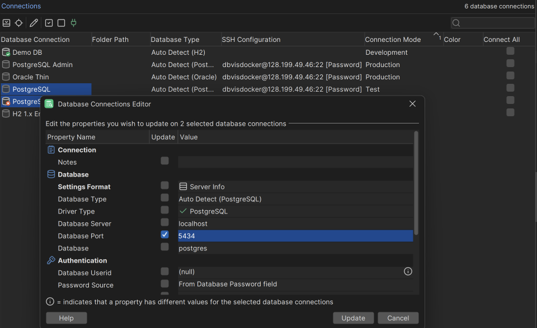Click the Connection Mode column sort arrow
Screen dimensions: 537x328
pos(436,36)
